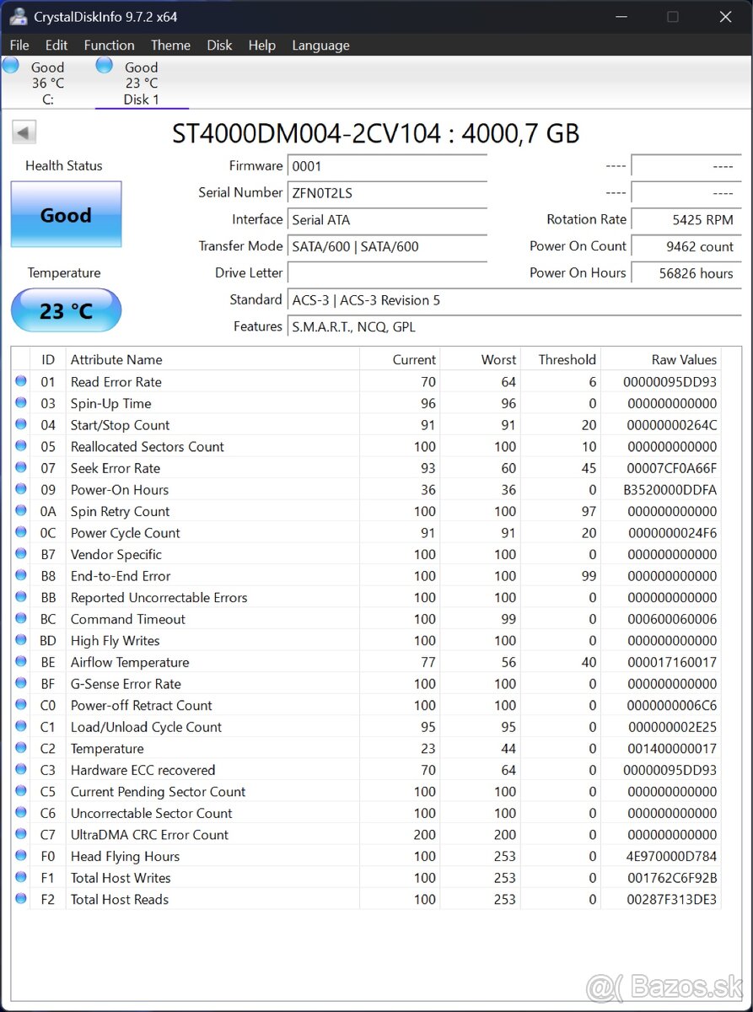The height and width of the screenshot is (1012, 753).
Task: Click the 23 °C temperature gauge
Action: click(x=66, y=310)
